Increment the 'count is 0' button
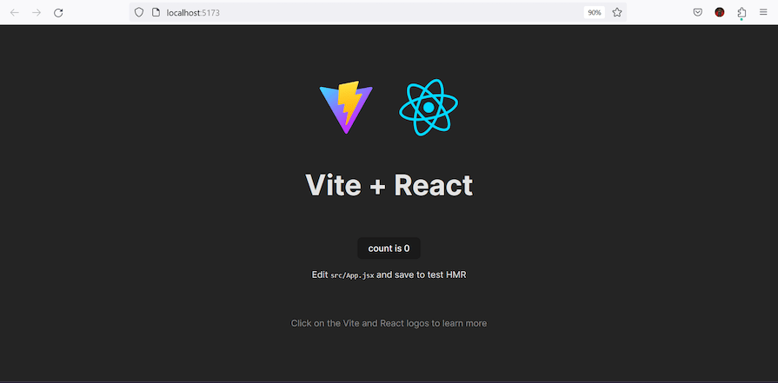The height and width of the screenshot is (383, 778). pyautogui.click(x=389, y=248)
